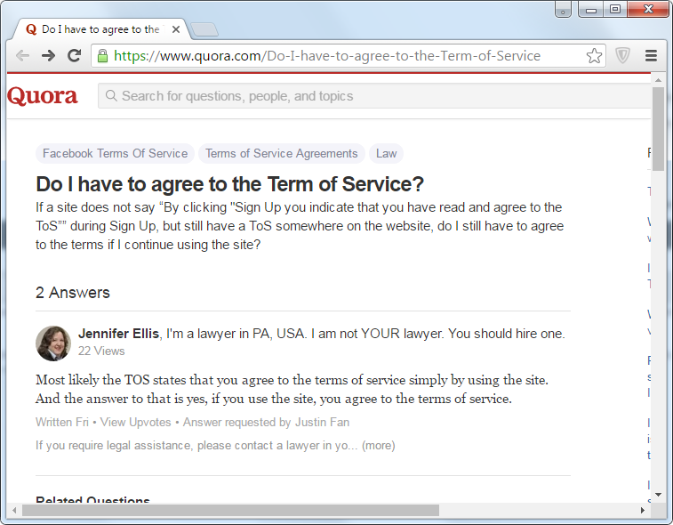Click the green padlock security icon
Viewport: 673px width, 525px height.
[x=103, y=56]
